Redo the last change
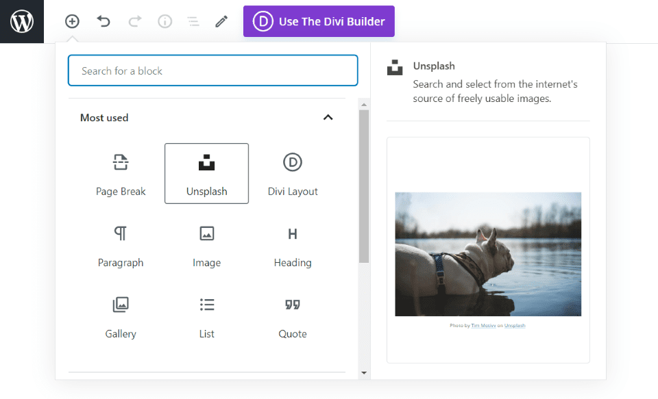Viewport: 658px width, 399px height. coord(134,21)
